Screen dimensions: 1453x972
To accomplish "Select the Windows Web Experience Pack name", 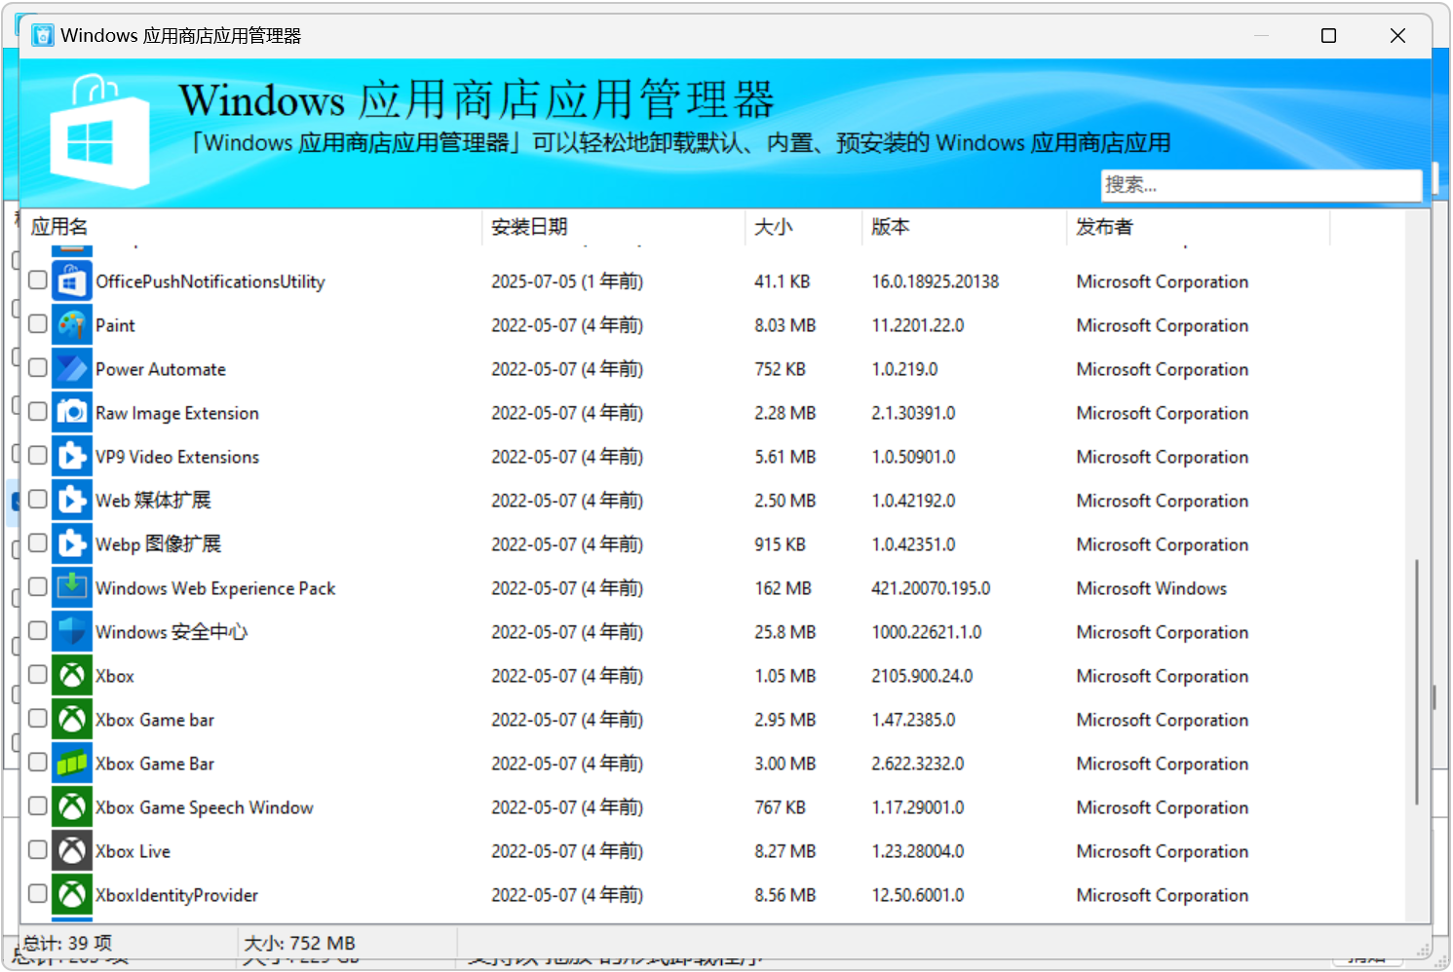I will (x=215, y=588).
